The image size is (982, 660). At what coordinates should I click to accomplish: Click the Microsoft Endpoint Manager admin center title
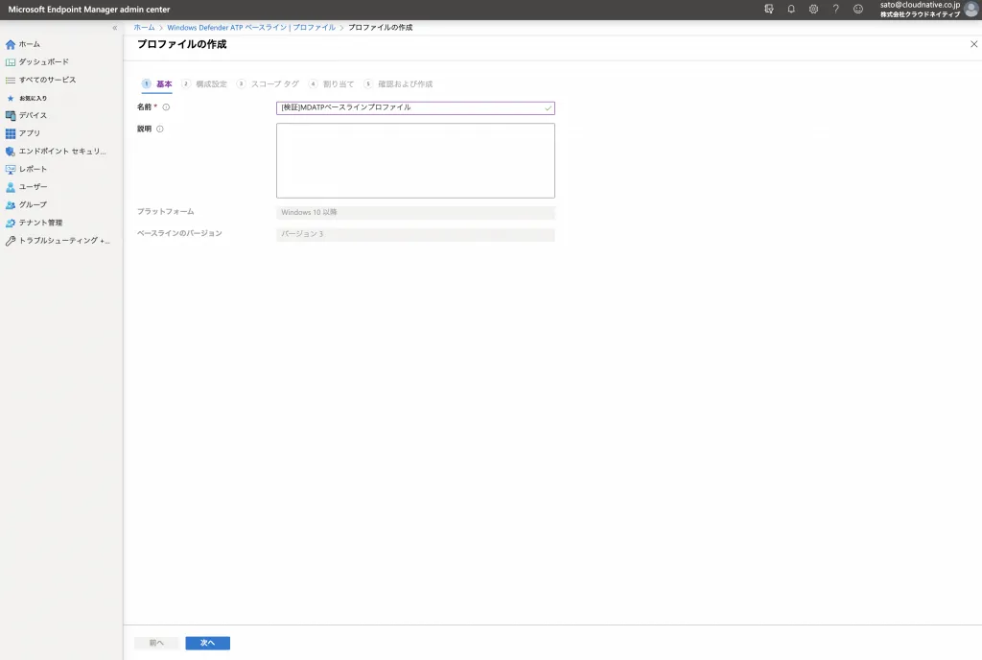pyautogui.click(x=89, y=10)
